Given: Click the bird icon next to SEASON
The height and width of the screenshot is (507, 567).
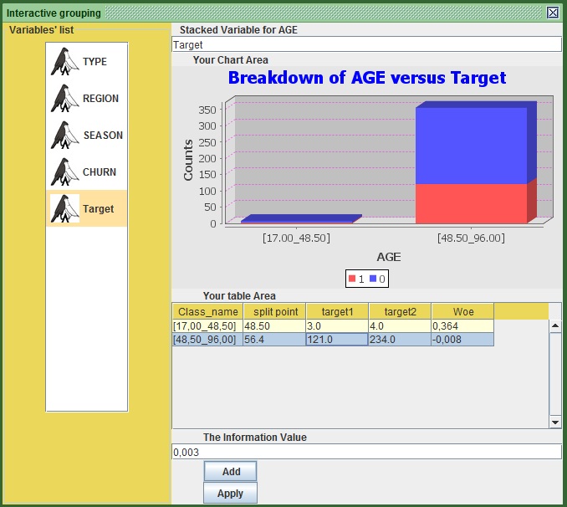Looking at the screenshot, I should 64,135.
